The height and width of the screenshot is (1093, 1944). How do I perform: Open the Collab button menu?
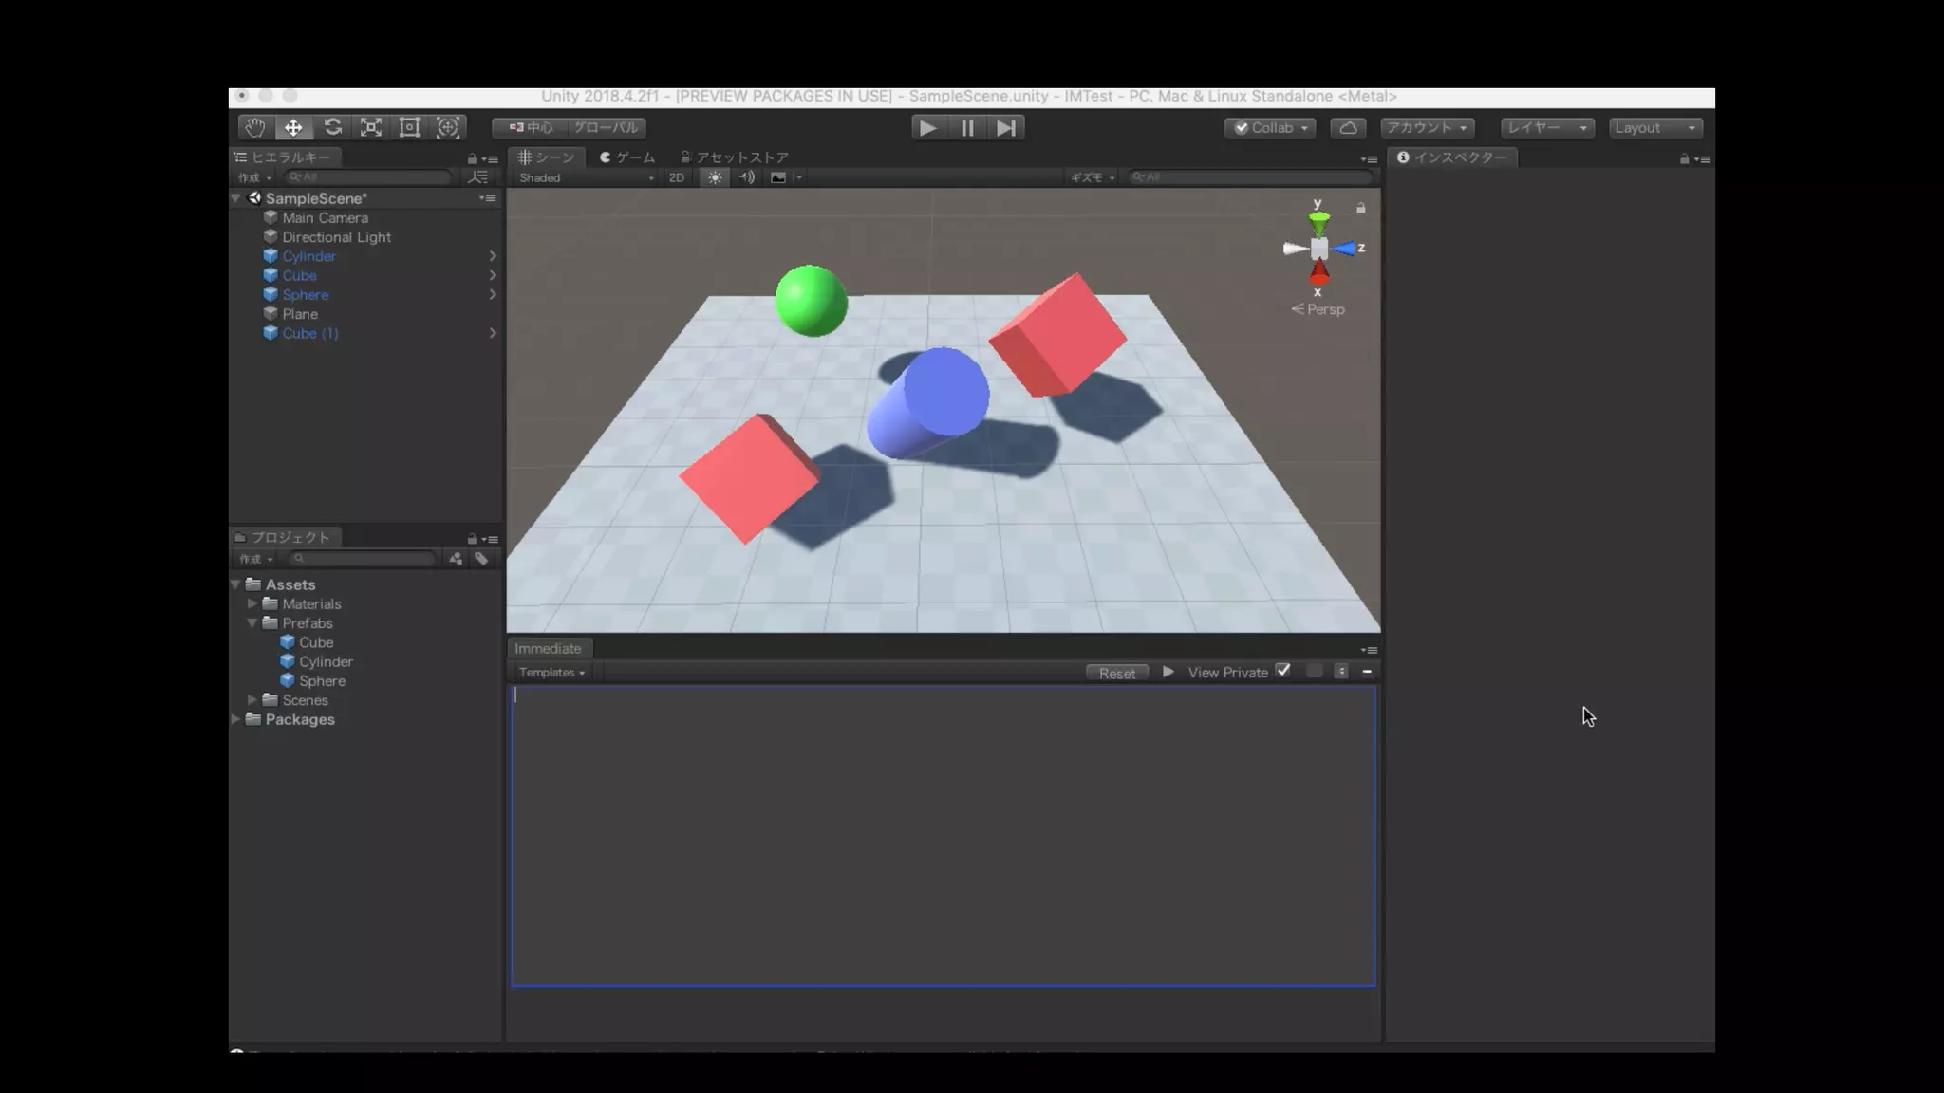click(x=1270, y=127)
